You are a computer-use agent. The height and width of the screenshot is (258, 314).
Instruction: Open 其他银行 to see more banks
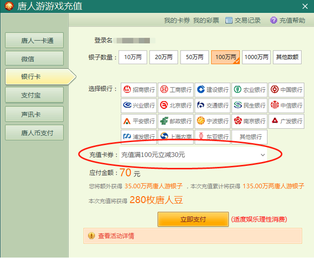coord(250,136)
